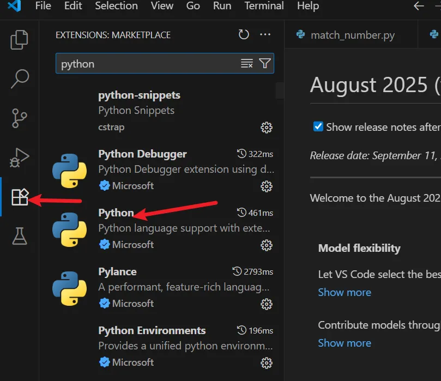The image size is (441, 381).
Task: Open the Source Control view
Action: tap(20, 118)
